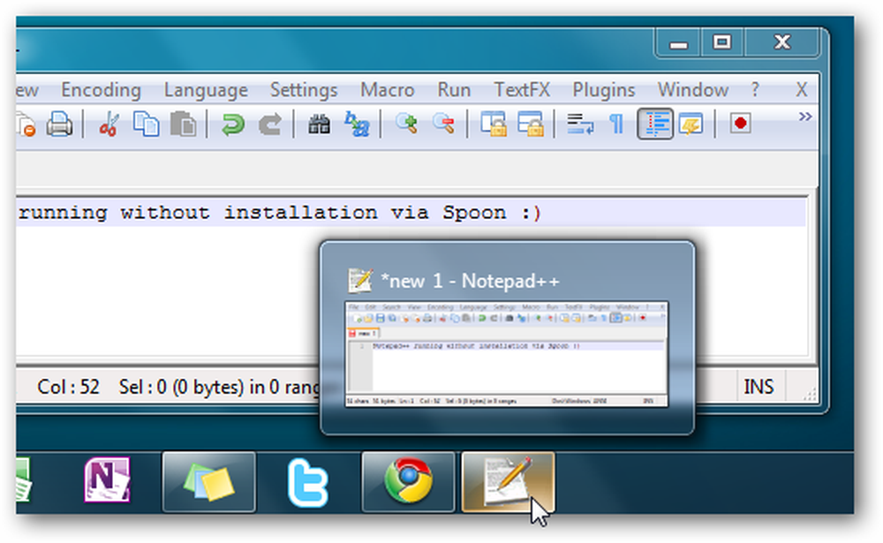Open the ? help menu
The height and width of the screenshot is (543, 883).
(x=755, y=90)
